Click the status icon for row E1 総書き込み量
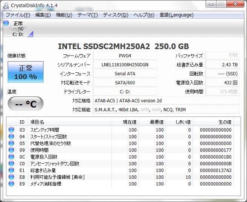This screenshot has height=202, width=247. click(11, 170)
